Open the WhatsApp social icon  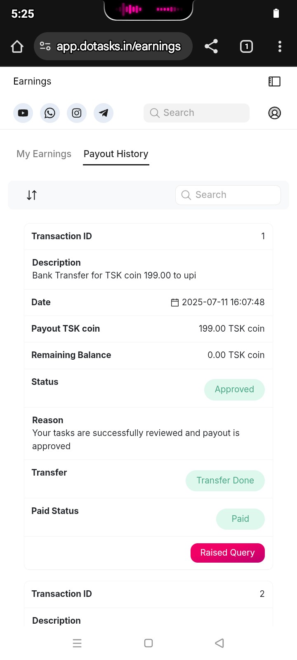pyautogui.click(x=50, y=113)
